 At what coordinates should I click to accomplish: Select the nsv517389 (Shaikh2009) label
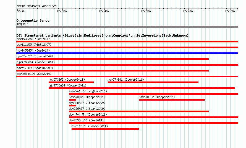tap(35, 68)
